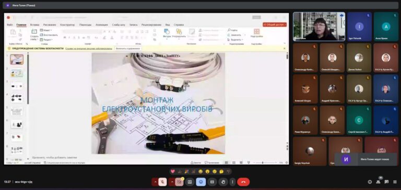Click Включить содержимое in security bar
The image size is (401, 190).
click(128, 48)
